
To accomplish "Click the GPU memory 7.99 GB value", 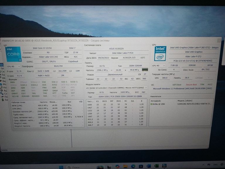I will click(x=174, y=65).
